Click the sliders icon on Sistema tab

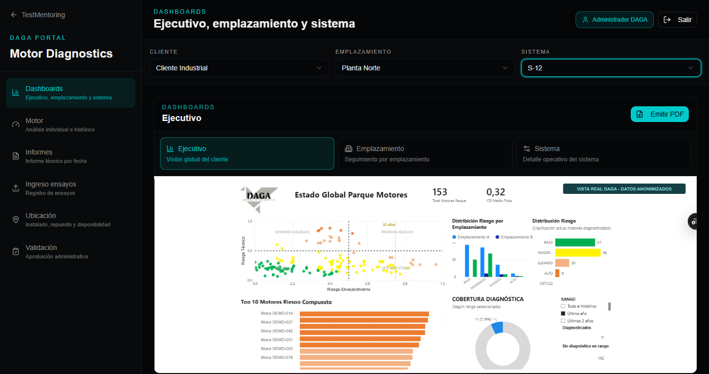coord(527,149)
